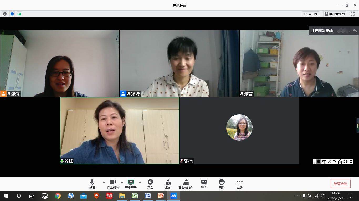Select 张静's video tile
This screenshot has height=201, width=359.
coord(60,63)
